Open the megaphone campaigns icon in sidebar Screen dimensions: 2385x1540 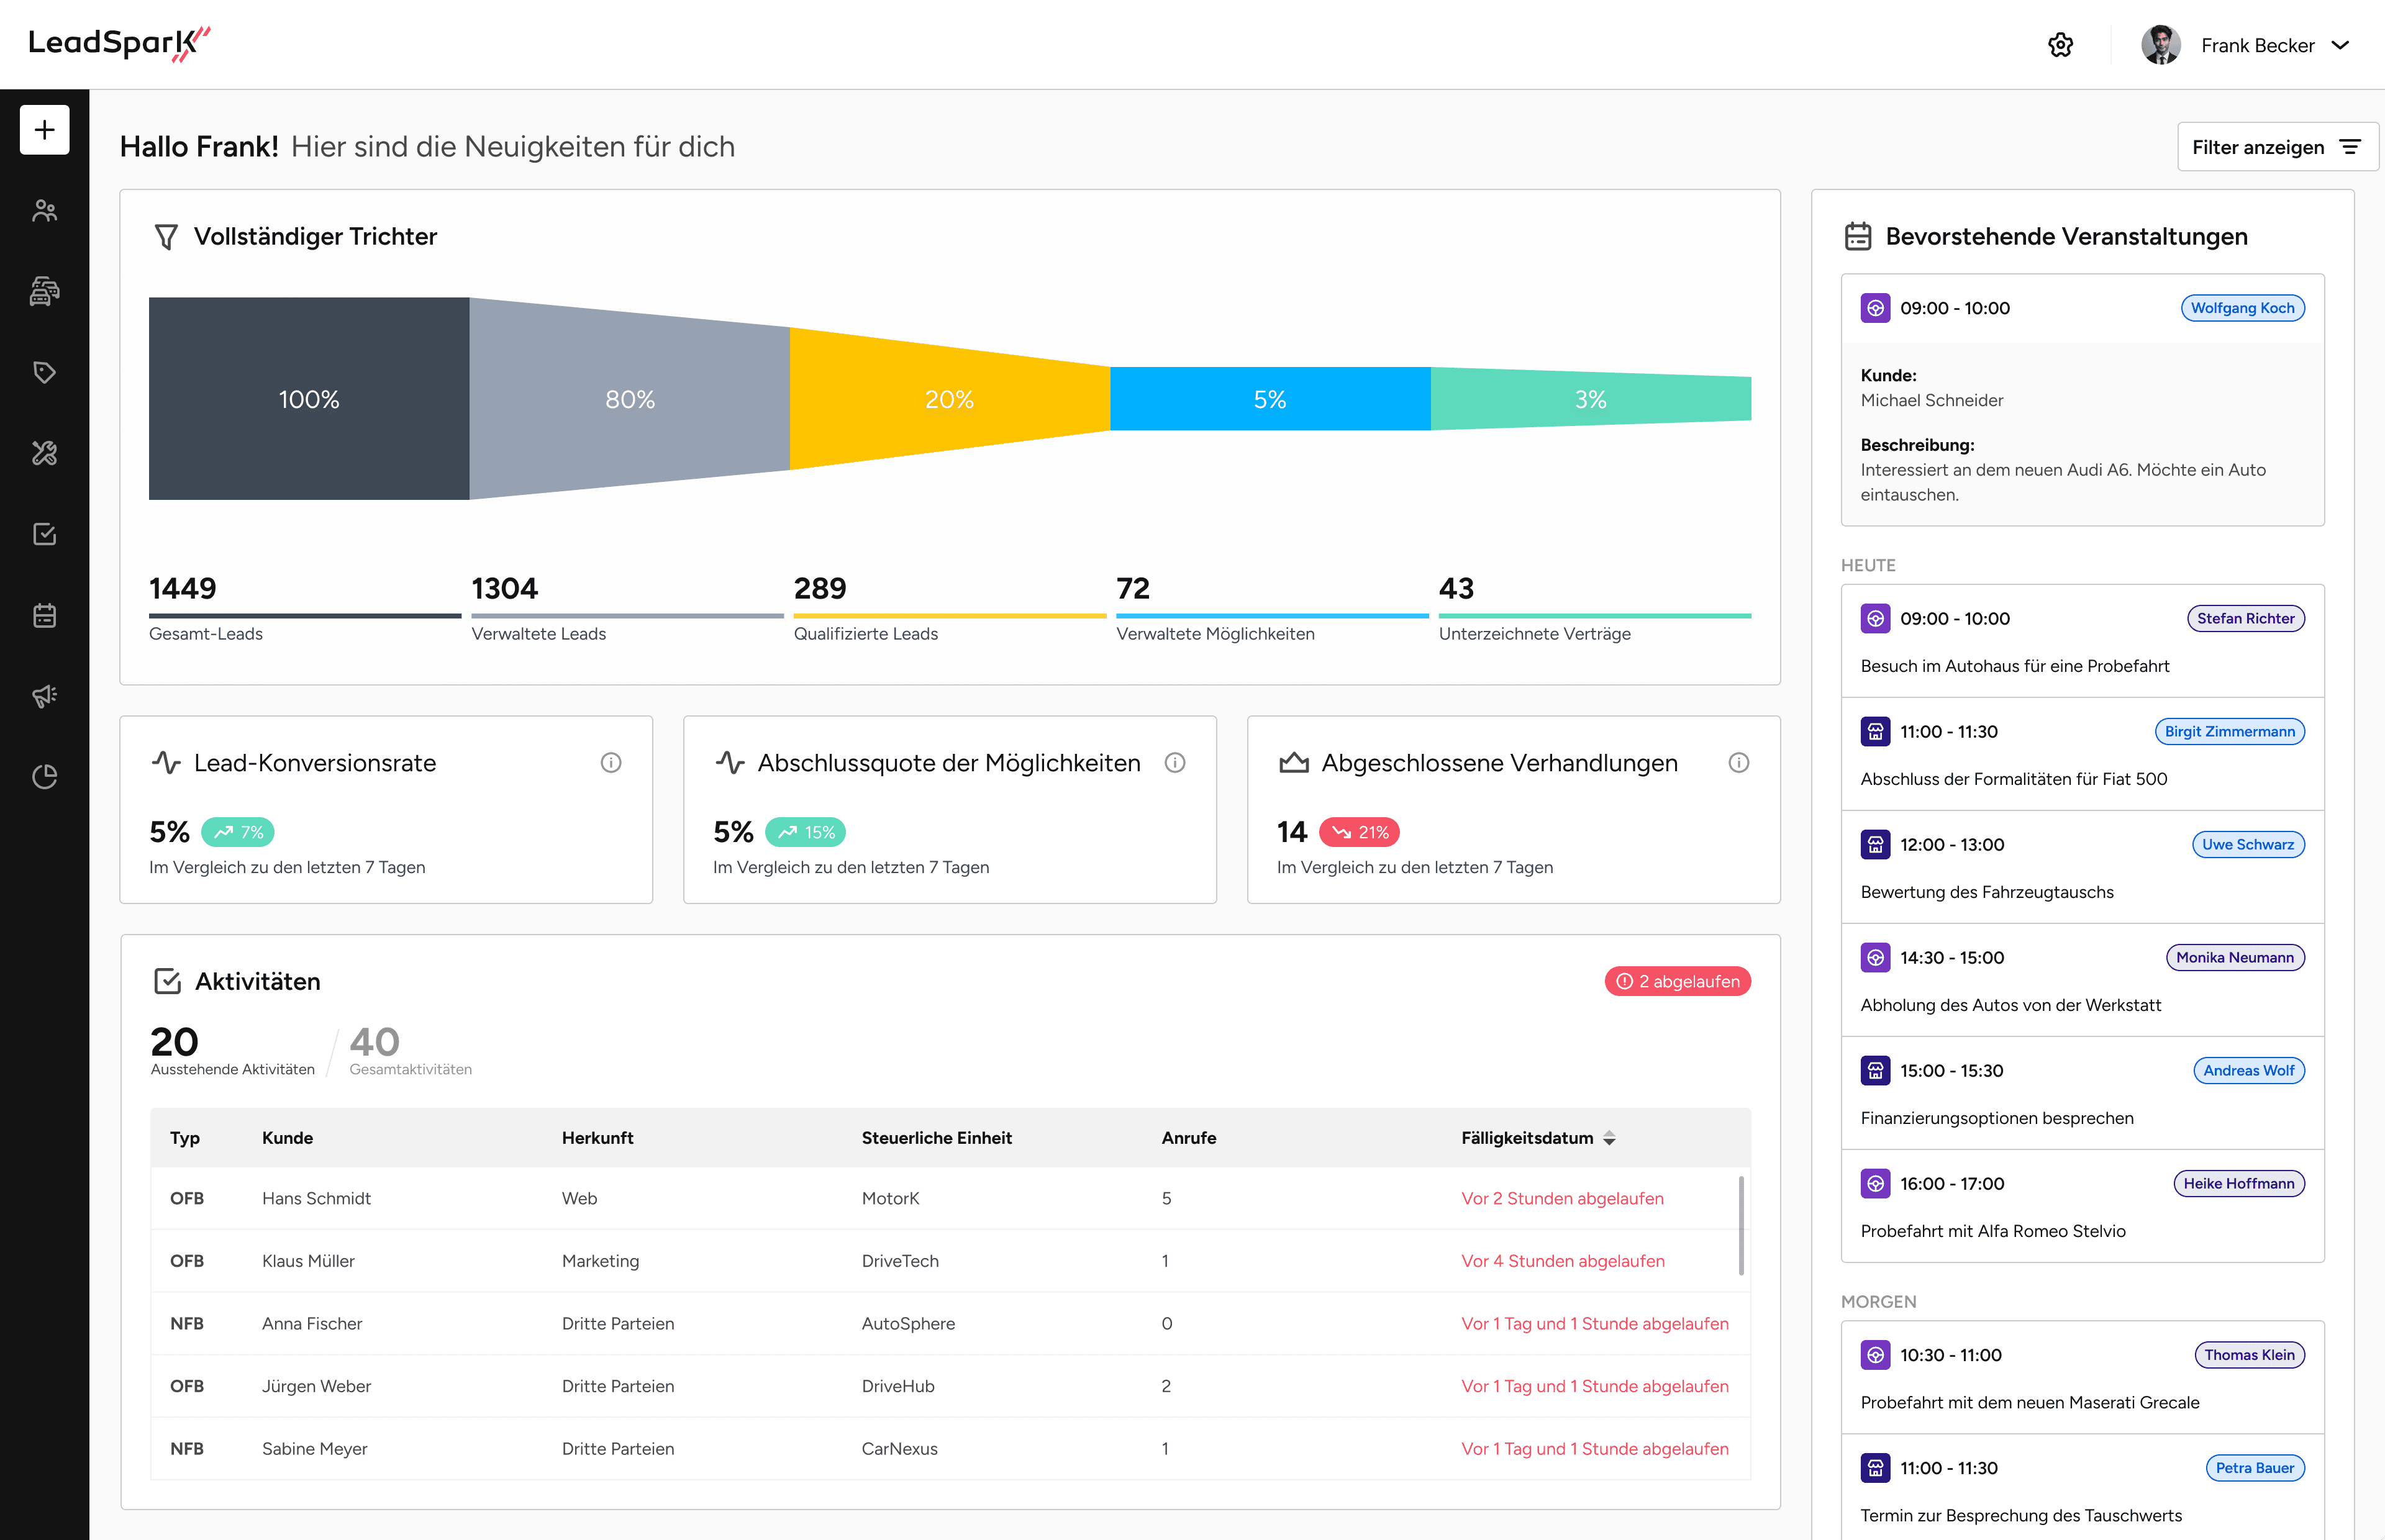[x=44, y=696]
